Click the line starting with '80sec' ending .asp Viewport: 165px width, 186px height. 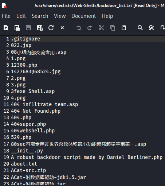point(78,144)
